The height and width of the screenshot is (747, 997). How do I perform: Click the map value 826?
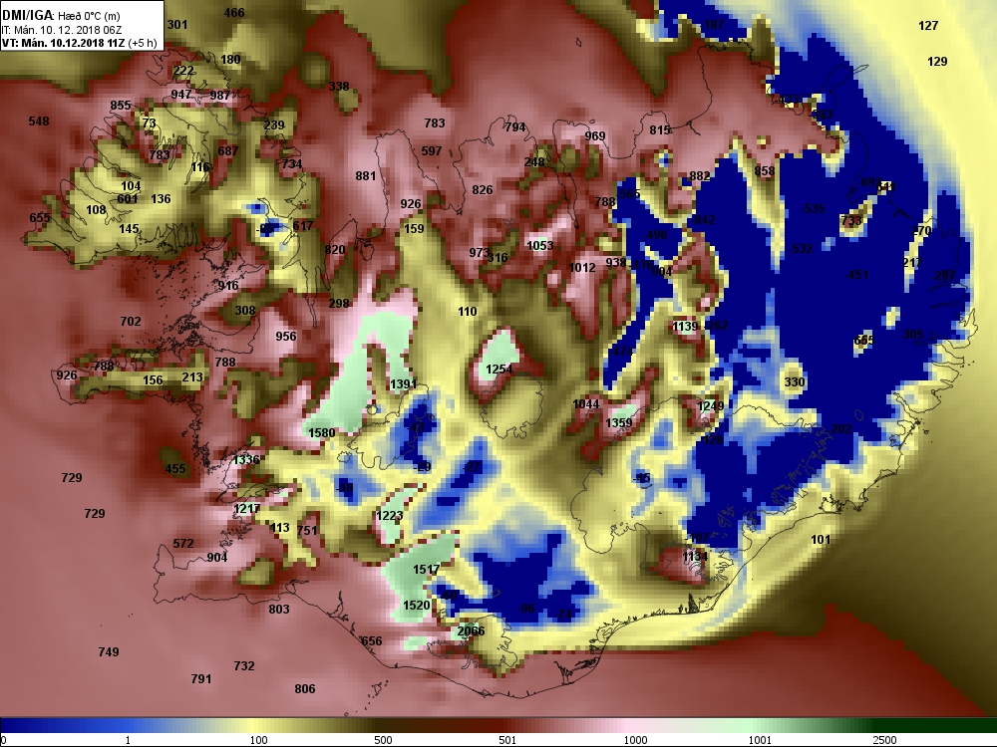click(x=482, y=189)
